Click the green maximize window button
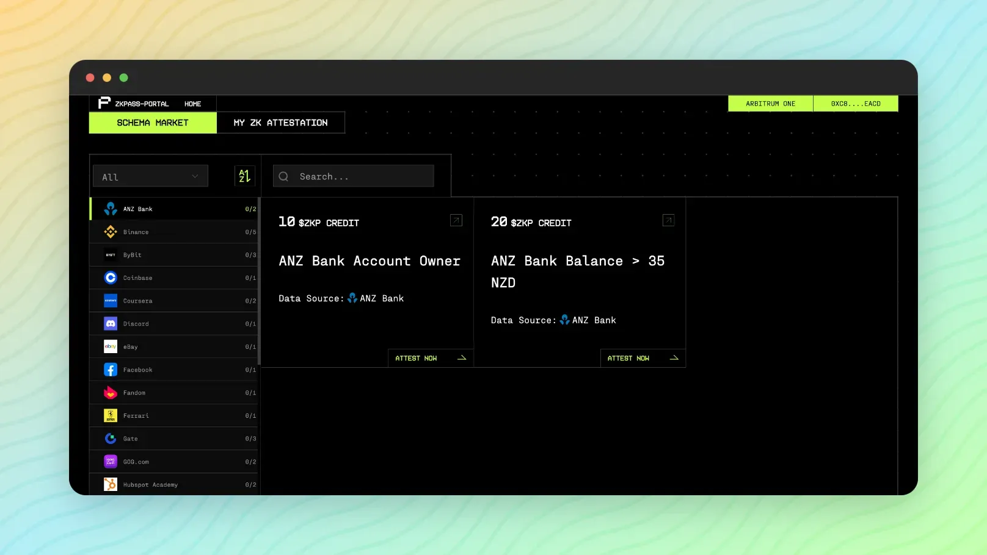Image resolution: width=987 pixels, height=555 pixels. (124, 77)
